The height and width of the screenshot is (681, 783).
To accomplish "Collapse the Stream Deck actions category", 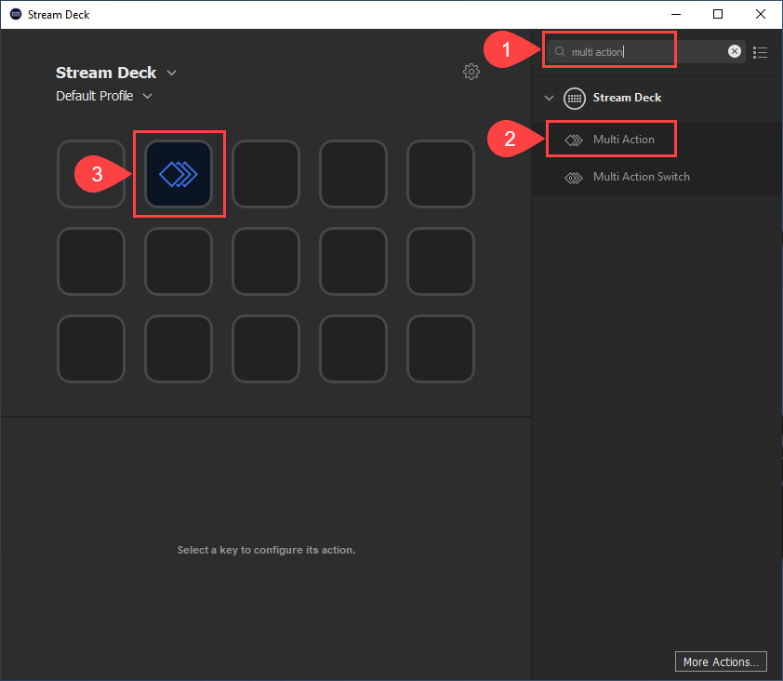I will (x=549, y=98).
